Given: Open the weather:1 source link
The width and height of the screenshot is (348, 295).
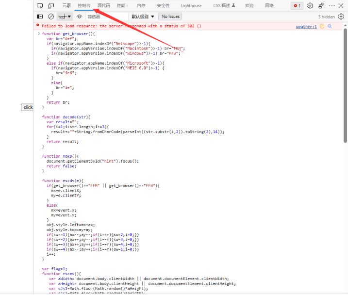Looking at the screenshot, I should 306,27.
